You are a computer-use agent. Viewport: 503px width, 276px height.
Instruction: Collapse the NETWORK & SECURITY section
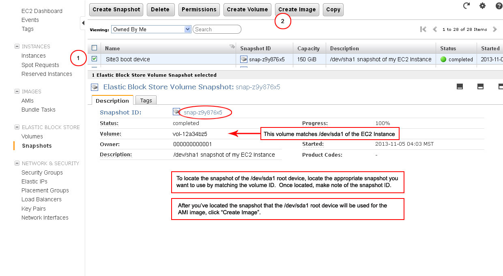coord(17,163)
